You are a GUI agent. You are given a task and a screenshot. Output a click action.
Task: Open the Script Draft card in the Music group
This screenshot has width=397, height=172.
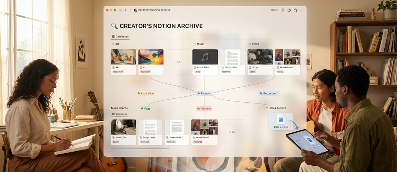233,62
